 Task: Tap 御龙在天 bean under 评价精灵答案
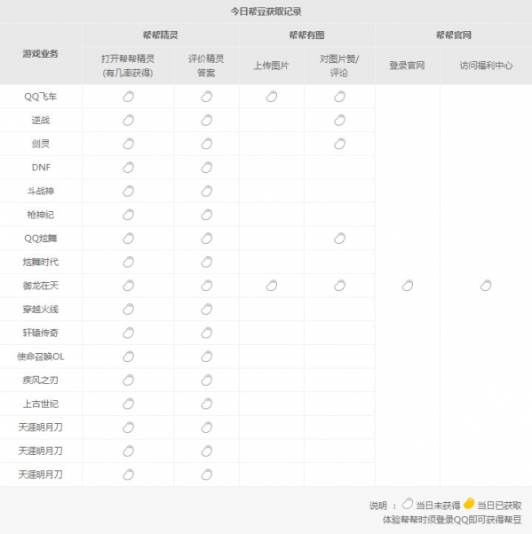(206, 286)
